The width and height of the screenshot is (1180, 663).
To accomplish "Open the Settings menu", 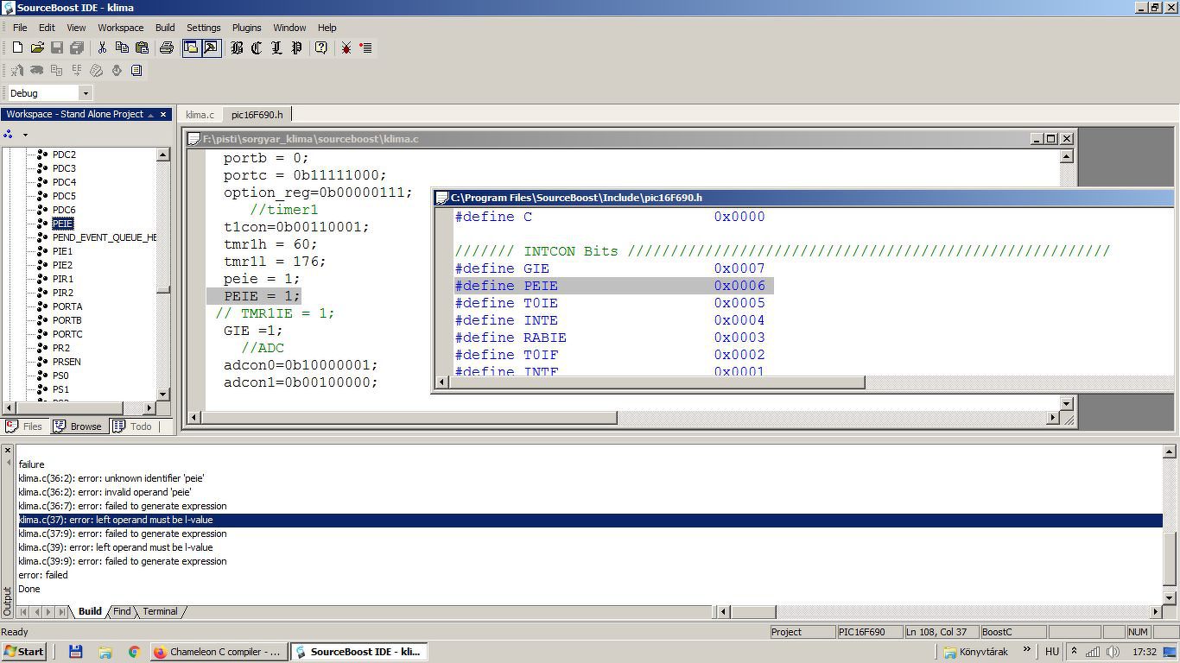I will coord(204,28).
